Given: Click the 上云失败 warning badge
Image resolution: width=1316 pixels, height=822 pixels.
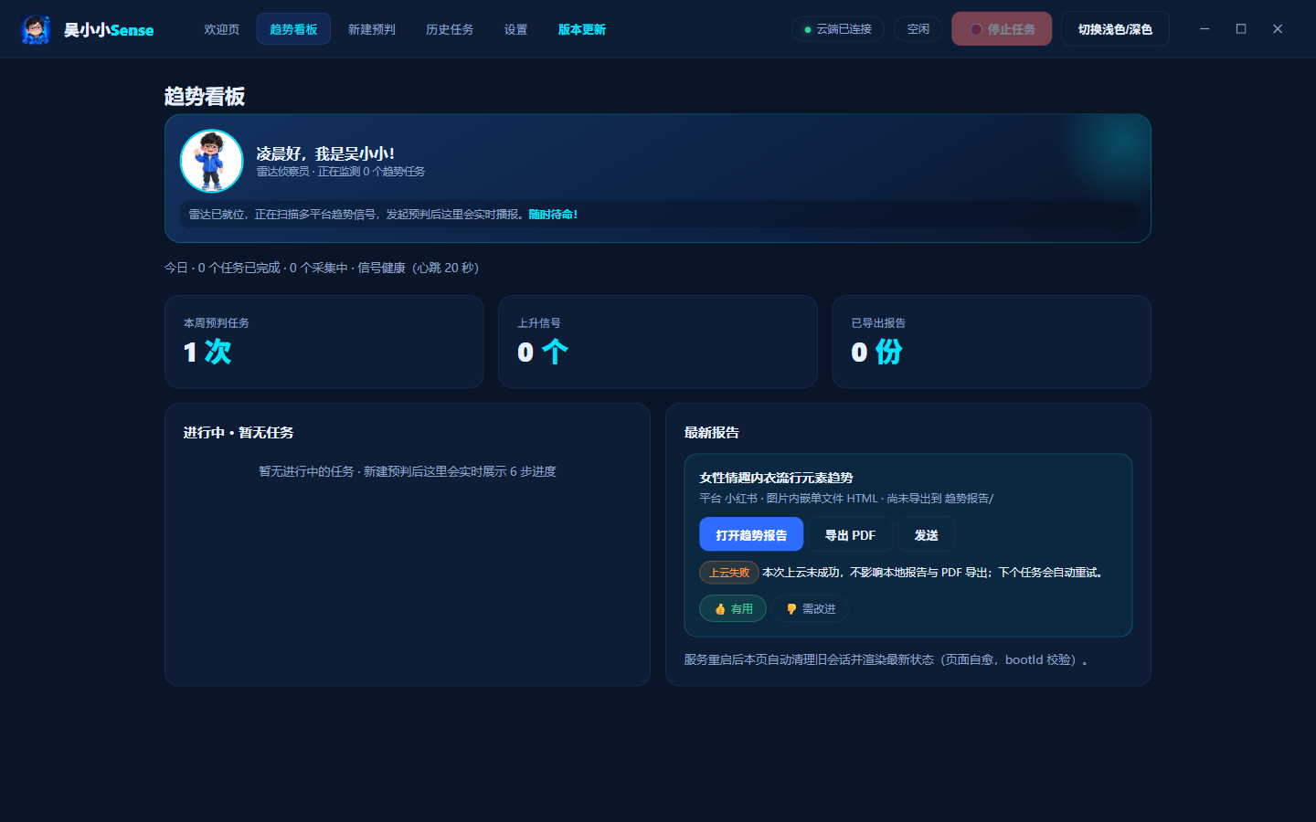Looking at the screenshot, I should (729, 573).
